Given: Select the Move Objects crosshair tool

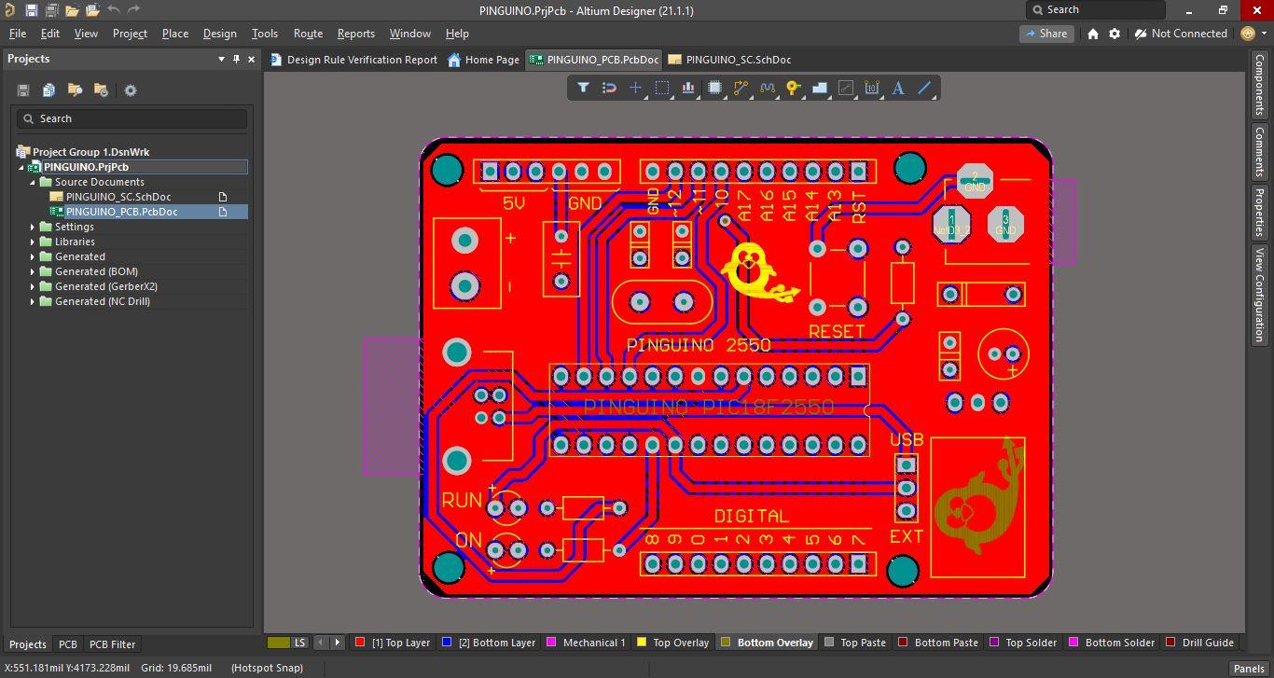Looking at the screenshot, I should pyautogui.click(x=635, y=88).
